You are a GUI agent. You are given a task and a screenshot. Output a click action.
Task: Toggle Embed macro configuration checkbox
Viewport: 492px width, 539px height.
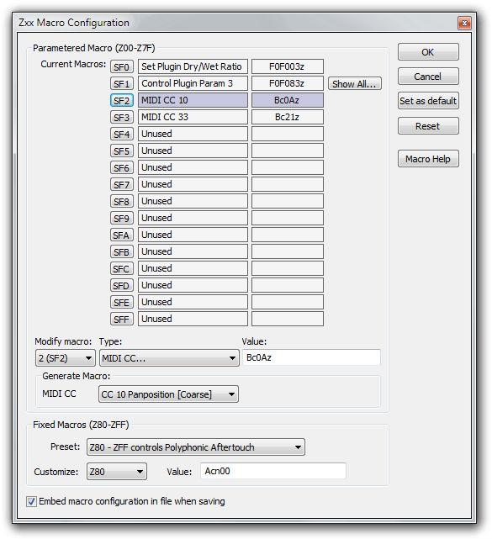pos(31,501)
